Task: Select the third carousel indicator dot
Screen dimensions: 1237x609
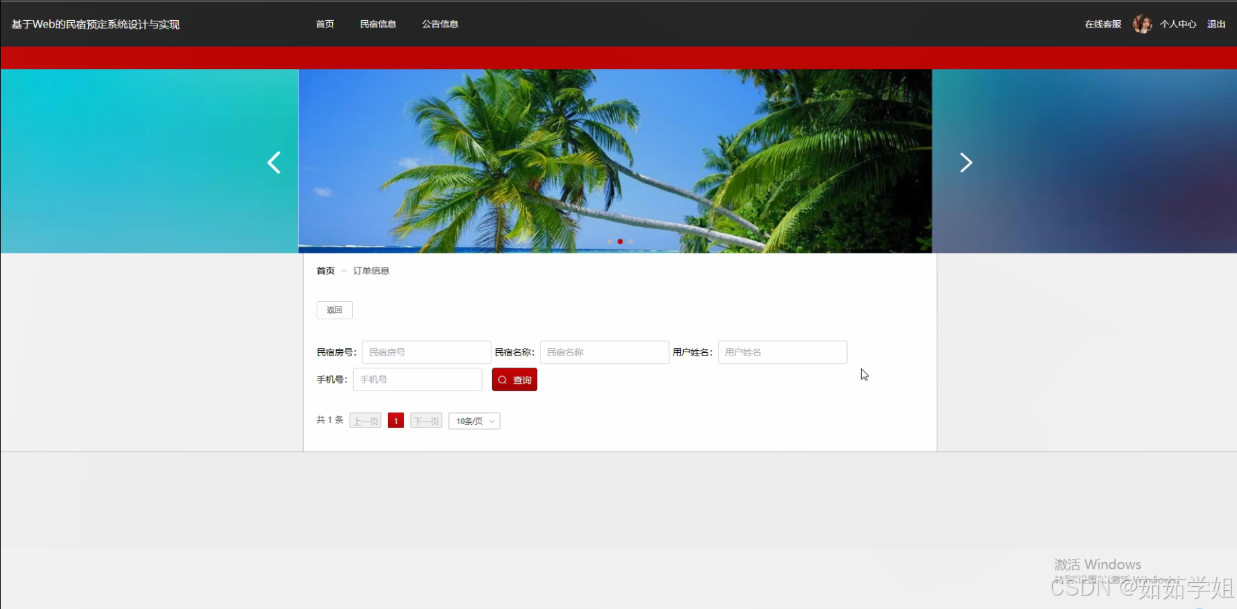Action: [630, 241]
